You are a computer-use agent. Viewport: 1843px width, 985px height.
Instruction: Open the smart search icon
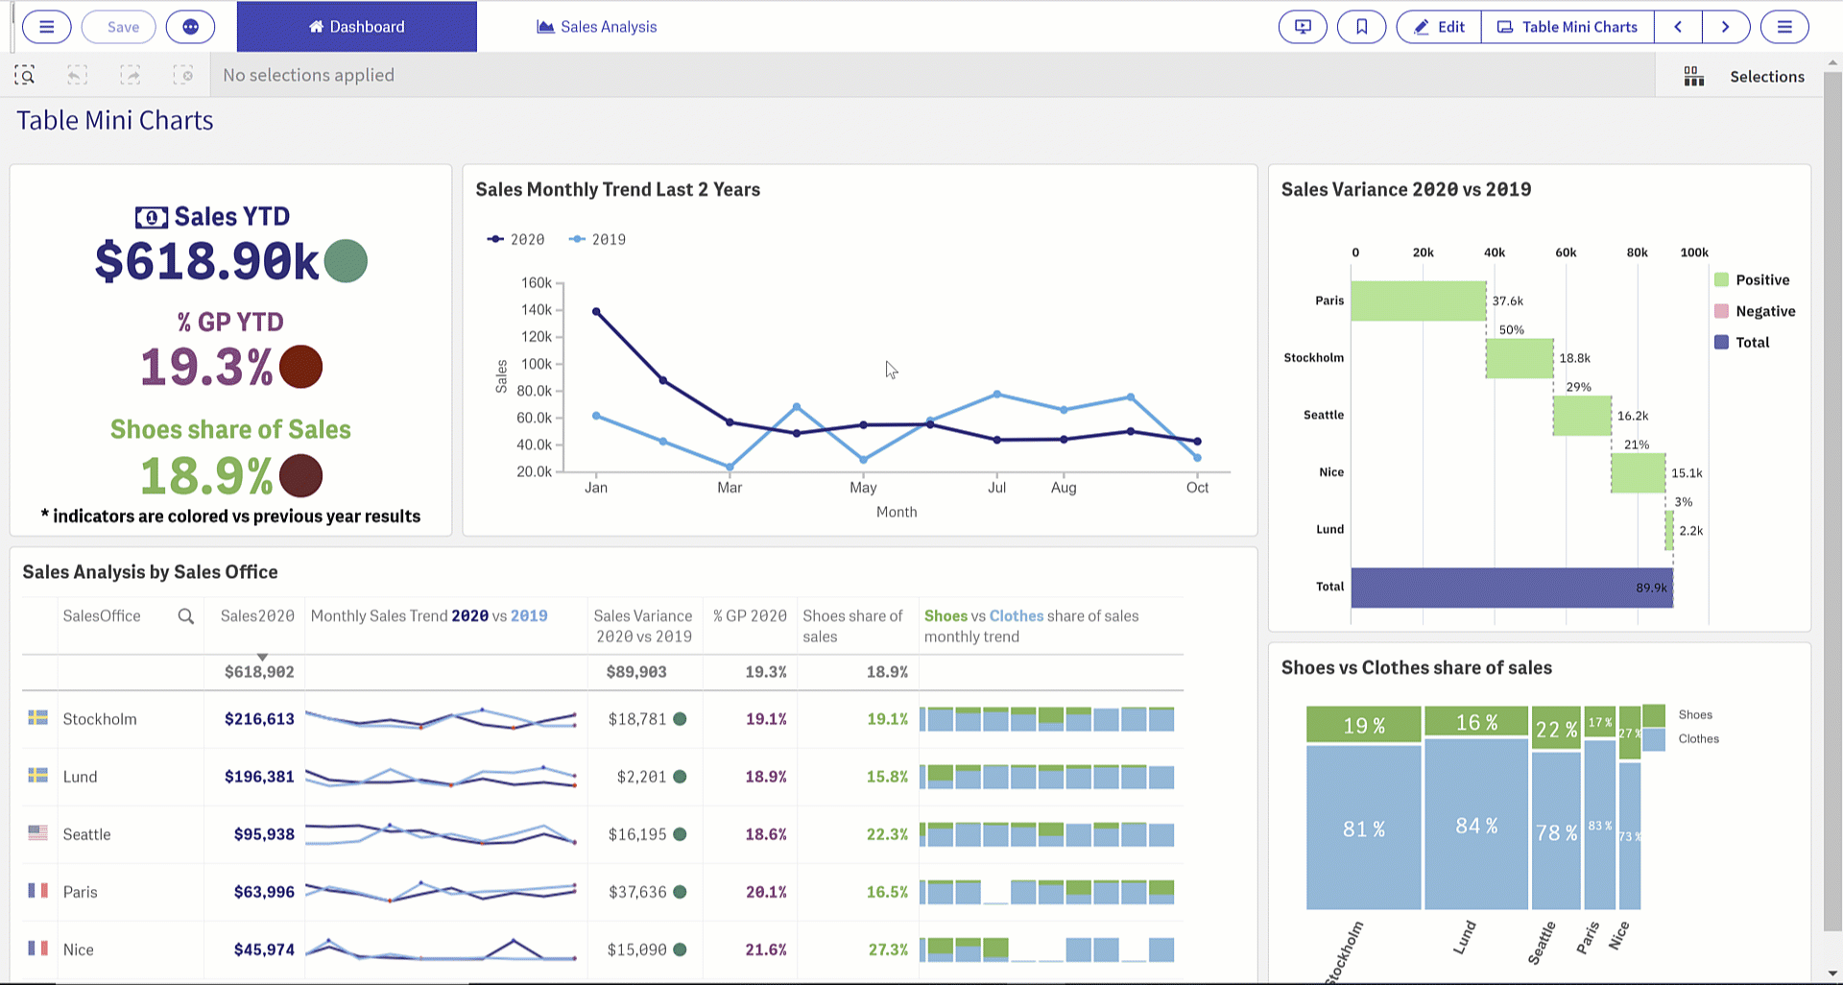[25, 75]
